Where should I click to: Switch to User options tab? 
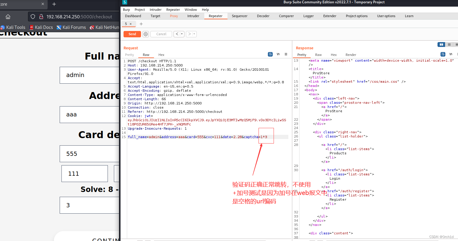pyautogui.click(x=386, y=16)
